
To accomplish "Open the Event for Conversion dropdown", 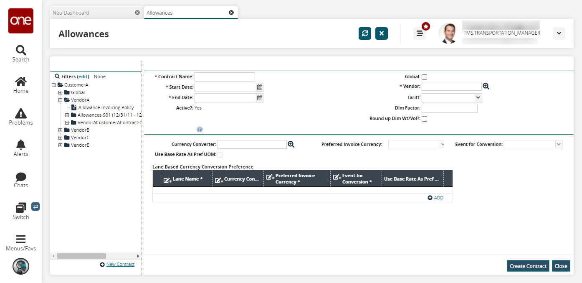I will 559,144.
